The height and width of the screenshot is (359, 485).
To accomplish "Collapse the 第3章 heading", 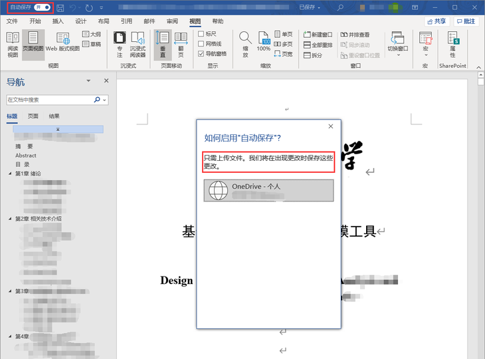I will coord(10,291).
